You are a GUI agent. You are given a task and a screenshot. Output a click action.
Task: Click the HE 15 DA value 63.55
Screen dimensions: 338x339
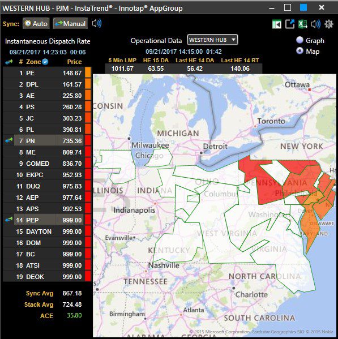156,68
